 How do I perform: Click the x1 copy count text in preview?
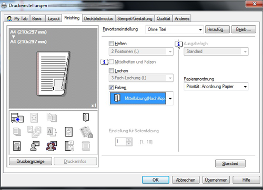[94, 105]
